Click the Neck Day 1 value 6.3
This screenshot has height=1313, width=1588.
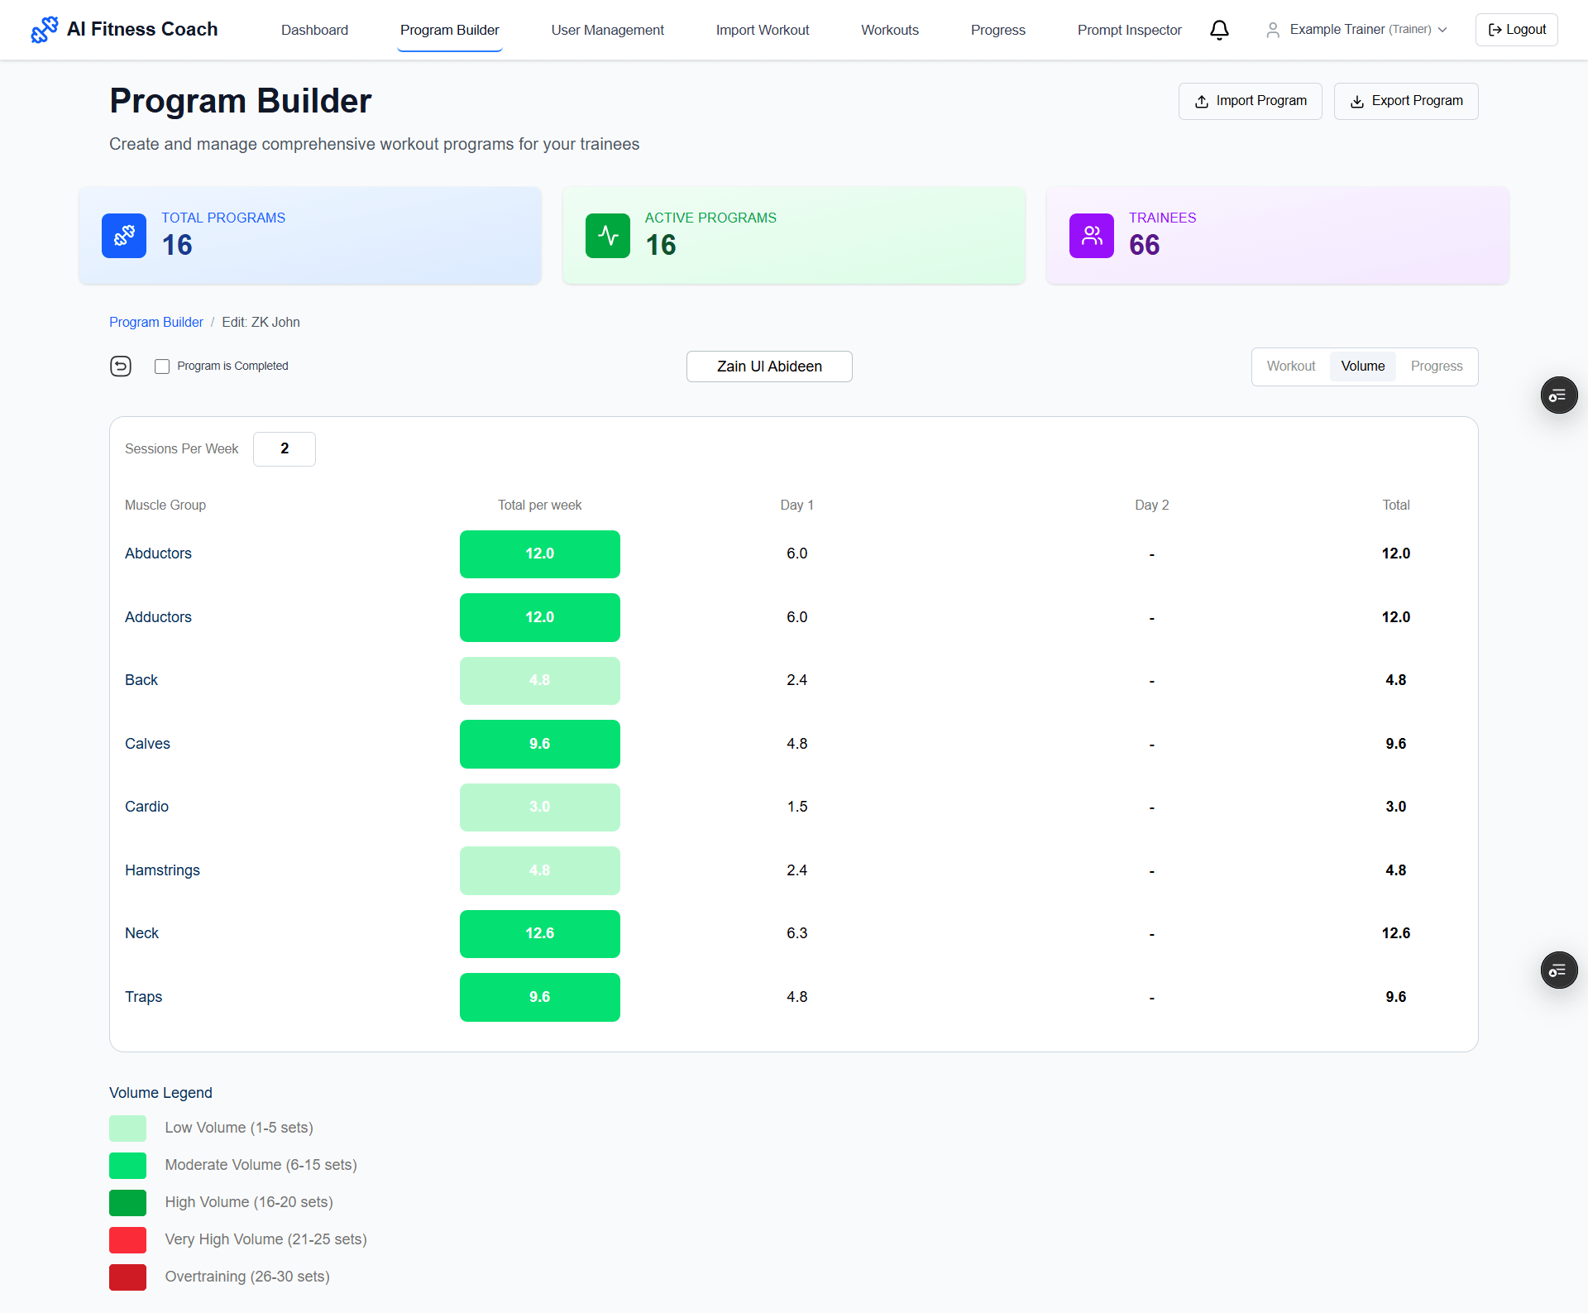tap(796, 933)
